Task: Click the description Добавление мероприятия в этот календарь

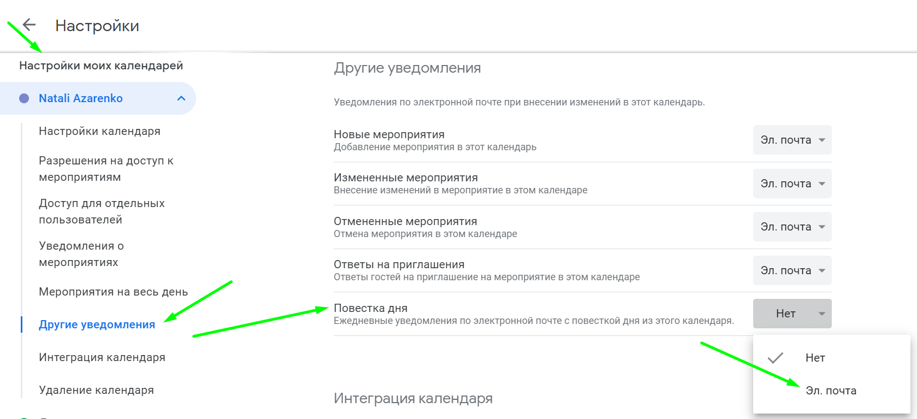Action: pos(435,147)
